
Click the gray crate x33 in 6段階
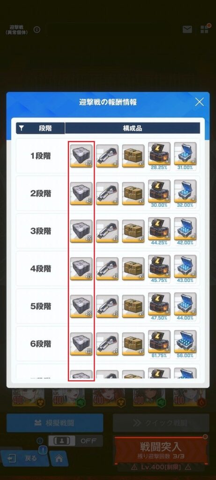point(82,344)
